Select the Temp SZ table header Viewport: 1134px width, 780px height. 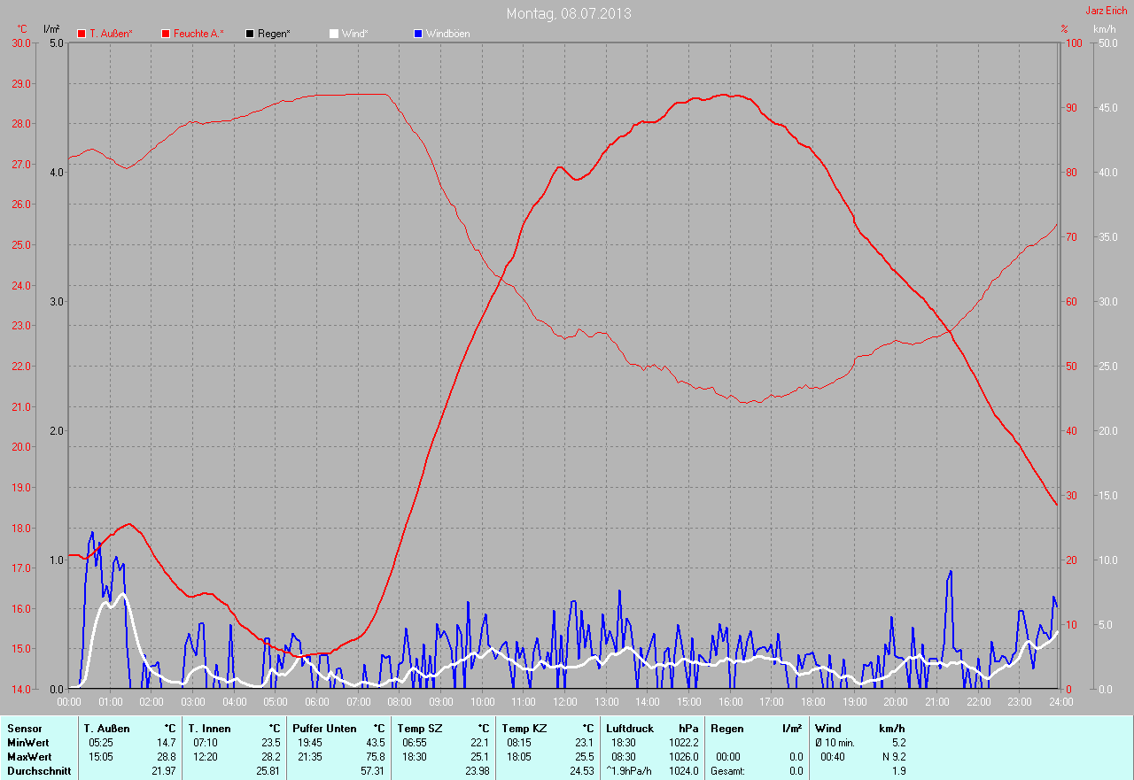point(422,728)
